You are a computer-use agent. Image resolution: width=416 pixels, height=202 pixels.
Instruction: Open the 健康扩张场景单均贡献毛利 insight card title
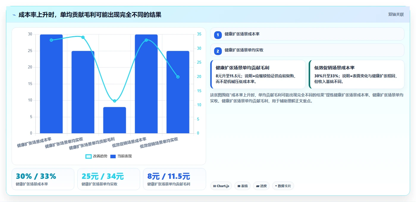point(242,68)
